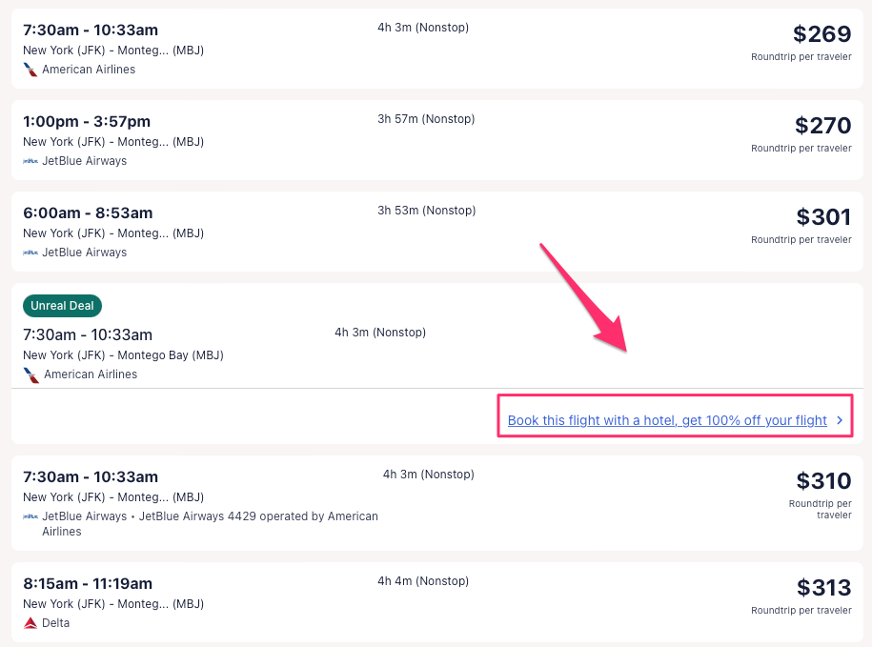Viewport: 872px width, 647px height.
Task: Click American Airlines logo in Unreal Deal card
Action: coord(30,374)
